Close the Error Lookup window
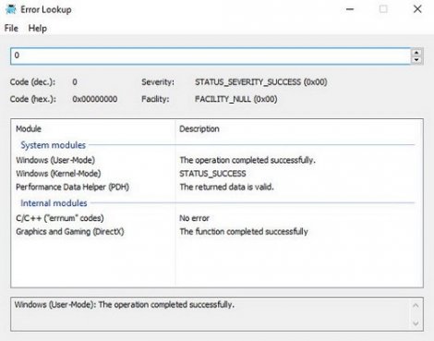The image size is (434, 341). coord(417,9)
